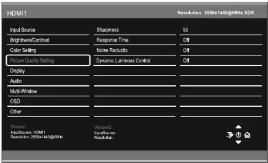
Task: Select the Dynamic Luminous Control option
Action: pyautogui.click(x=135, y=61)
